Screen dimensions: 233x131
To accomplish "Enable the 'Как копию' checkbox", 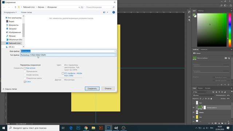I will (x=25, y=68).
